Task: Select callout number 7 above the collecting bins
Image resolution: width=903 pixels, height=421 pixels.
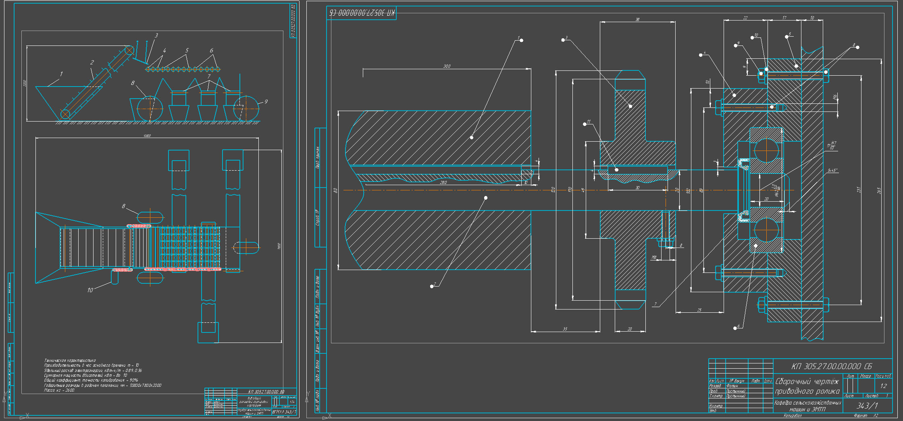Action: [x=208, y=76]
